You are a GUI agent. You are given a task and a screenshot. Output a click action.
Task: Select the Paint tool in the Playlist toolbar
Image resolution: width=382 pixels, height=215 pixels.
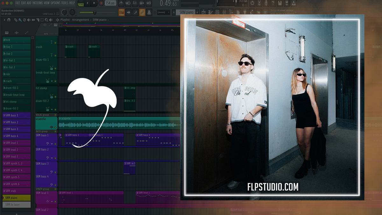20,20
